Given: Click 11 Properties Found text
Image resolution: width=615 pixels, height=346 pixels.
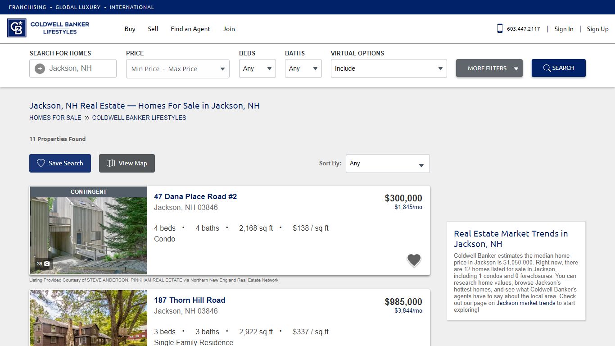Looking at the screenshot, I should pos(58,139).
